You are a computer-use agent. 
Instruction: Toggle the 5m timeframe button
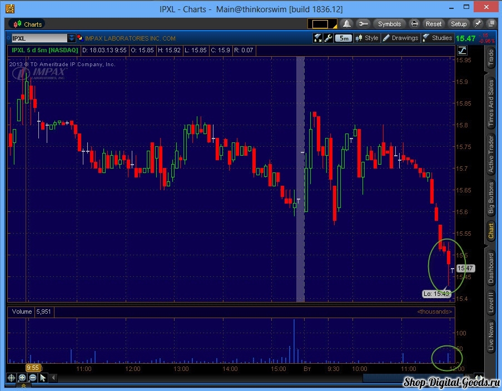tap(344, 38)
